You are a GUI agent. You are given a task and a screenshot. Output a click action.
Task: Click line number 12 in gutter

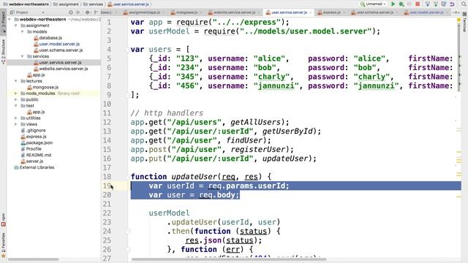(107, 122)
